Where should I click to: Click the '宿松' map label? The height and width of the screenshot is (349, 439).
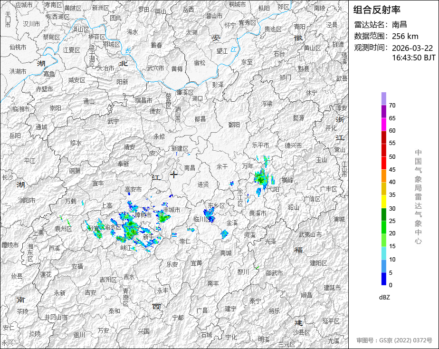tap(200, 63)
